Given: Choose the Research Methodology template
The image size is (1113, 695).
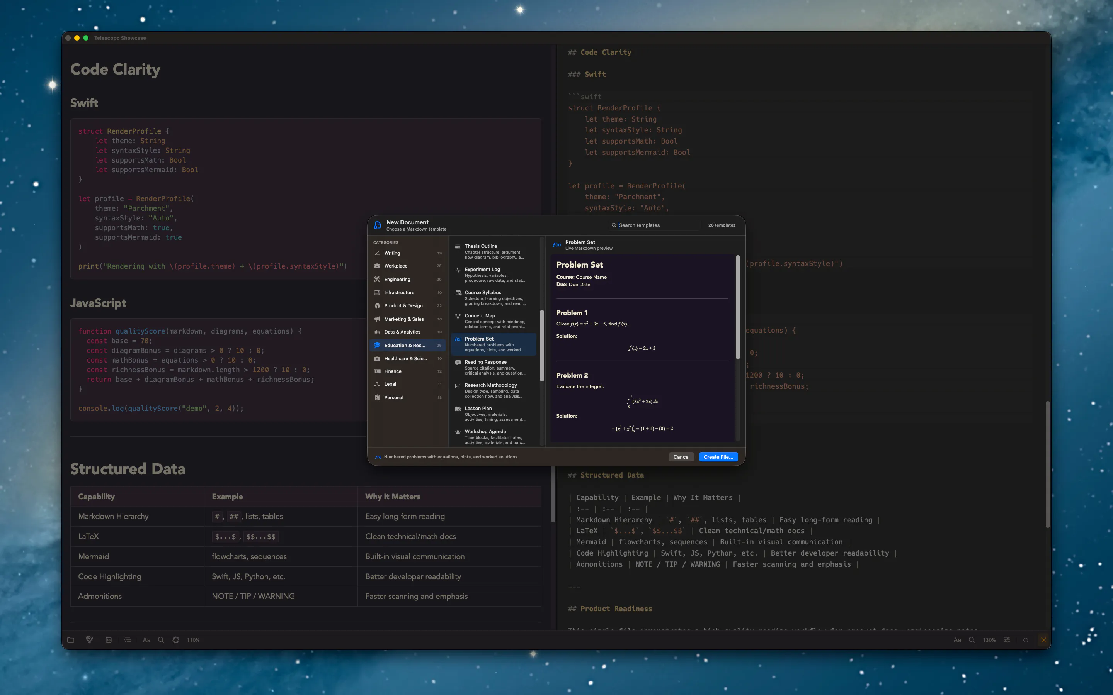Looking at the screenshot, I should [494, 391].
